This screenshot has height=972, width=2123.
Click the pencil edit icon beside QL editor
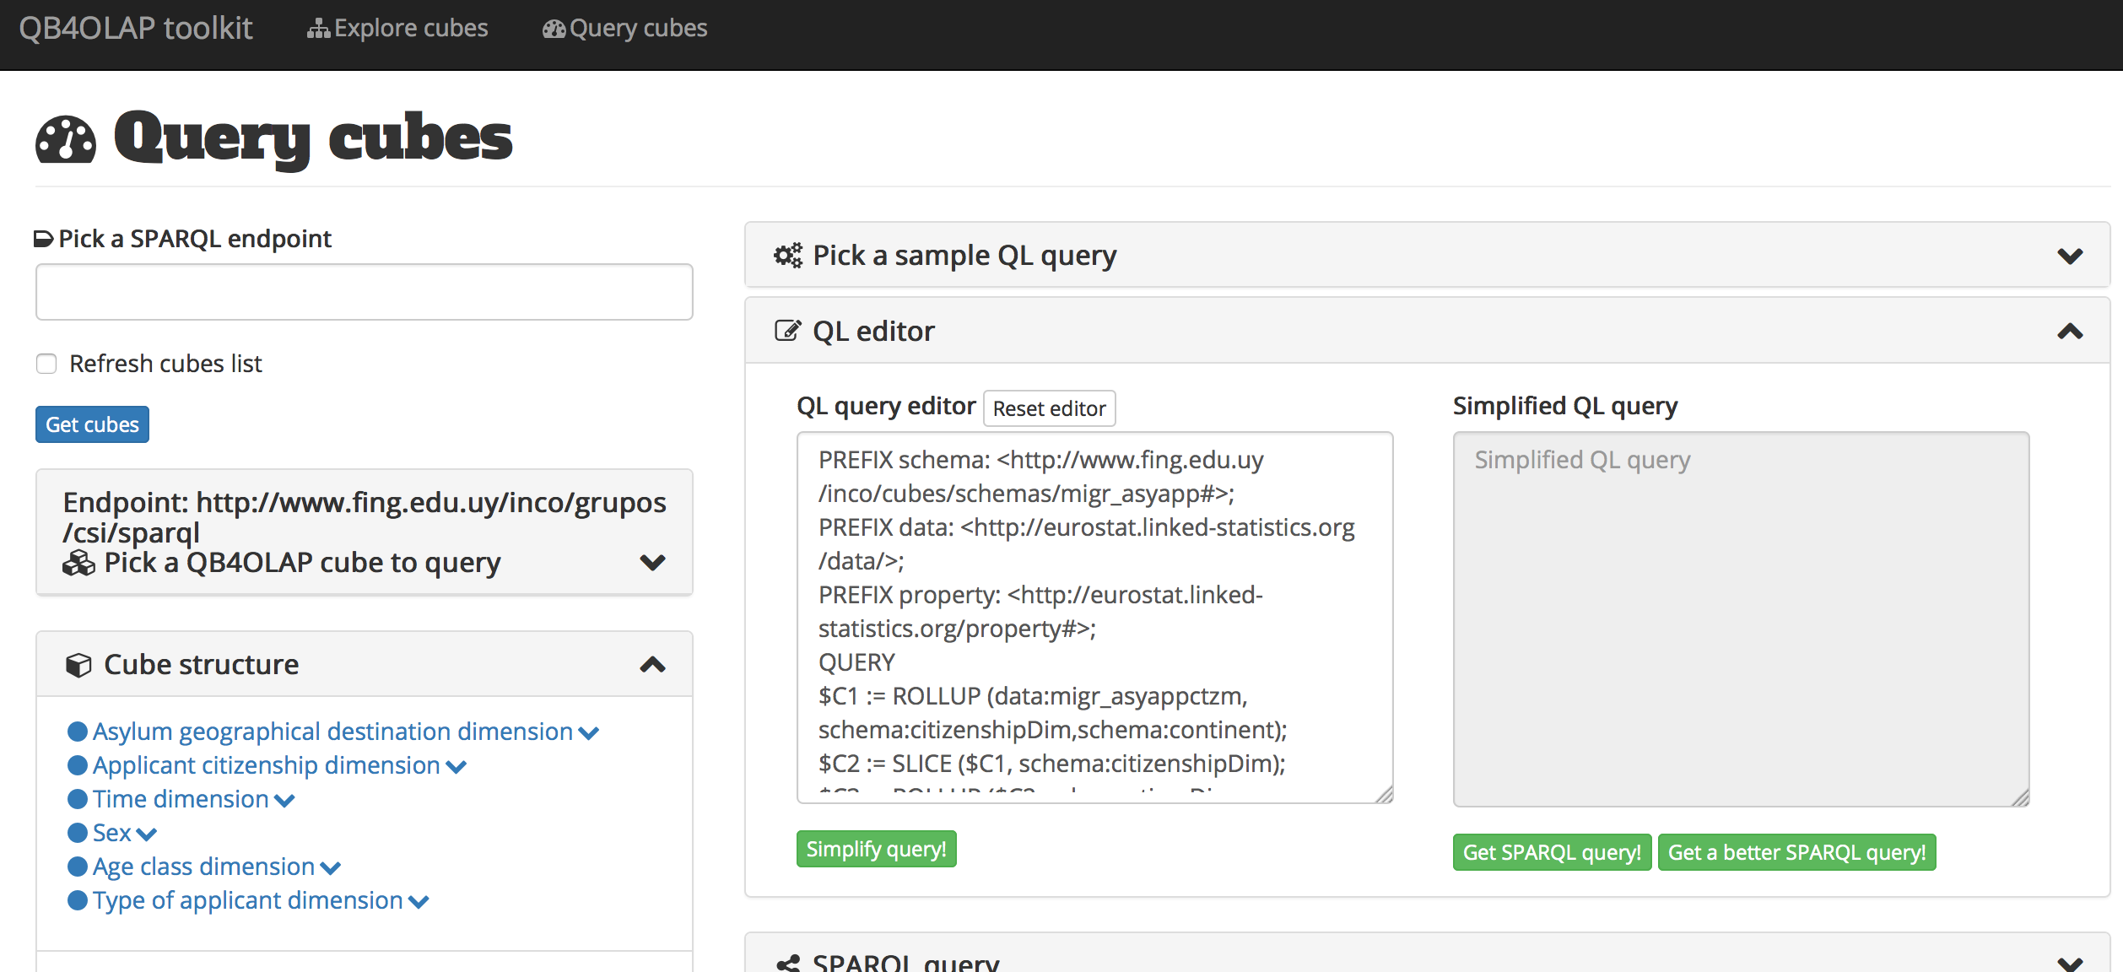(787, 331)
